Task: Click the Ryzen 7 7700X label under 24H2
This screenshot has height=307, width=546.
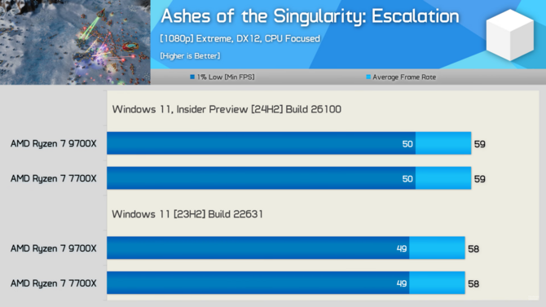Action: [x=53, y=178]
